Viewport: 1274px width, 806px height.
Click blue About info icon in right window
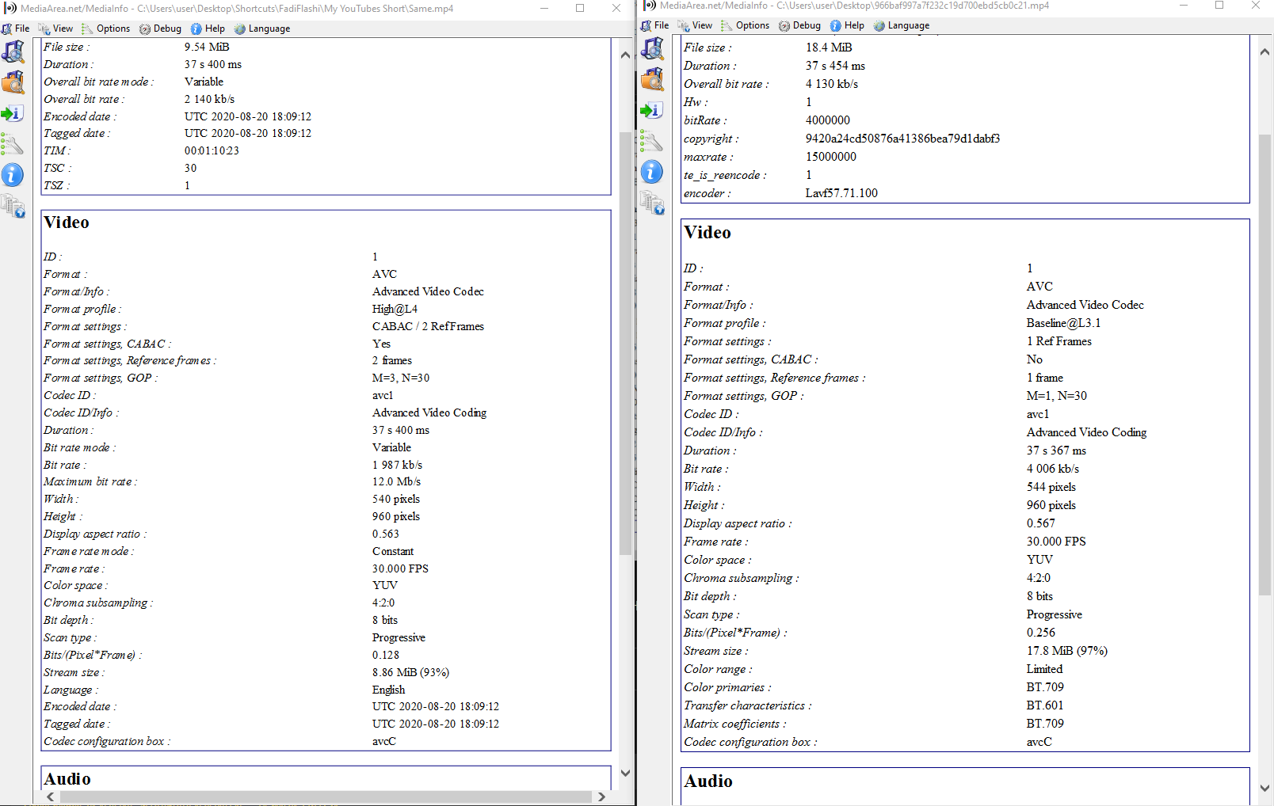pyautogui.click(x=652, y=172)
